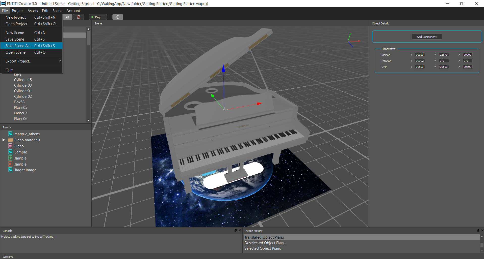484x259 pixels.
Task: Select Plane06 in the hierarchy
Action: point(21,118)
